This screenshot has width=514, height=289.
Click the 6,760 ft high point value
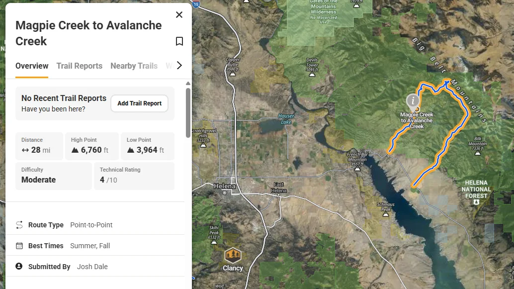click(94, 150)
